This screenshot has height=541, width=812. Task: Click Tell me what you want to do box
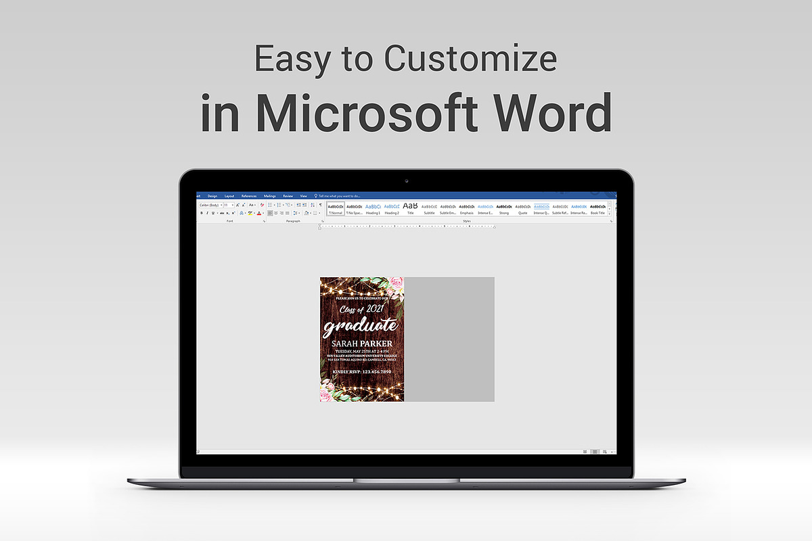click(338, 195)
